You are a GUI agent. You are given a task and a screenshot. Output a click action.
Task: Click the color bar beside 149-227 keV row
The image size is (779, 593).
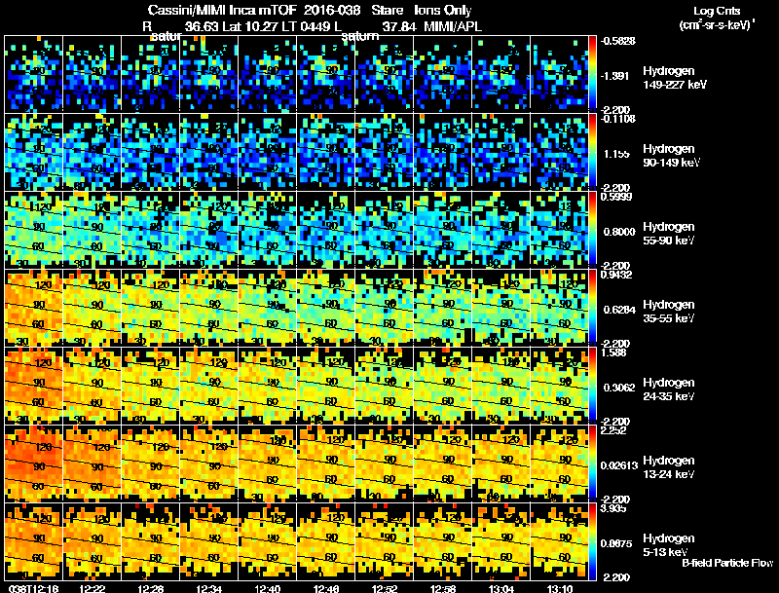coord(592,73)
